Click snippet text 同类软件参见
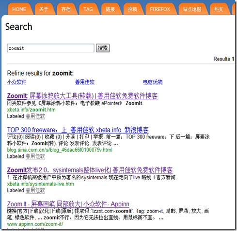The height and width of the screenshot is (231, 237). (75, 103)
